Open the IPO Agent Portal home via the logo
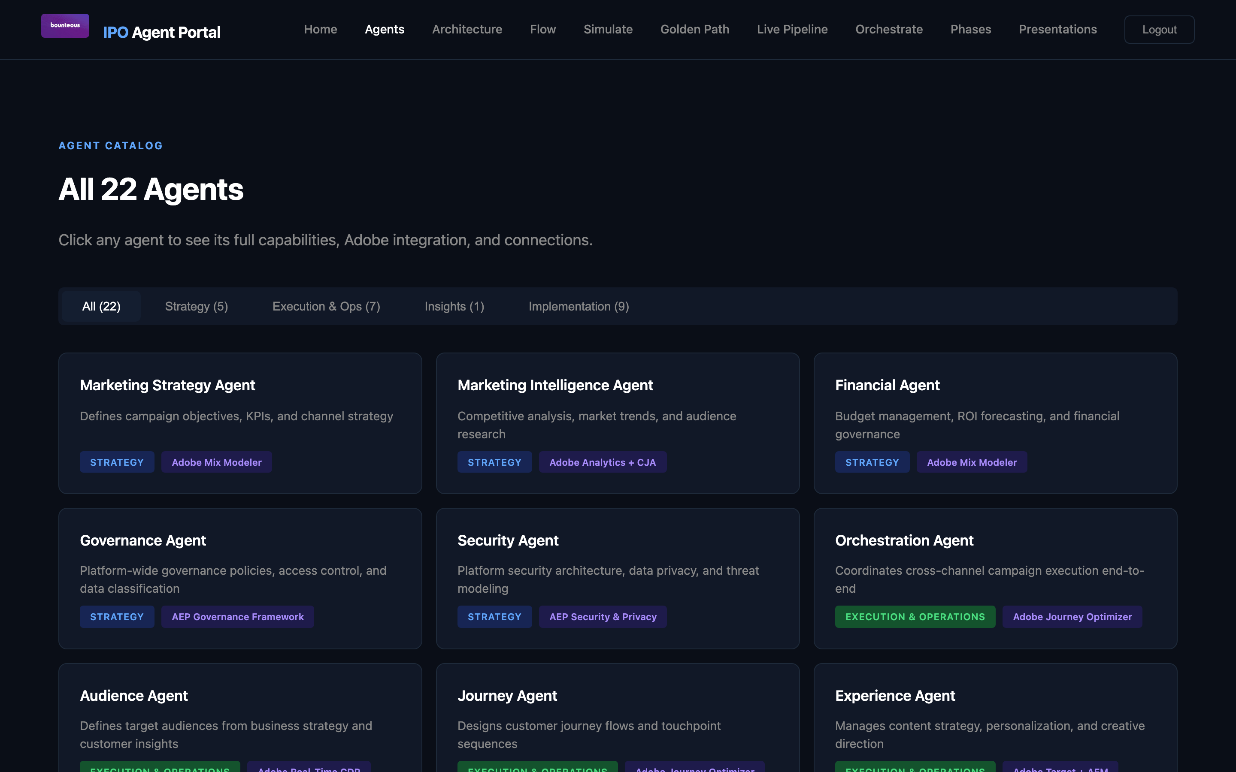1236x772 pixels. point(161,32)
